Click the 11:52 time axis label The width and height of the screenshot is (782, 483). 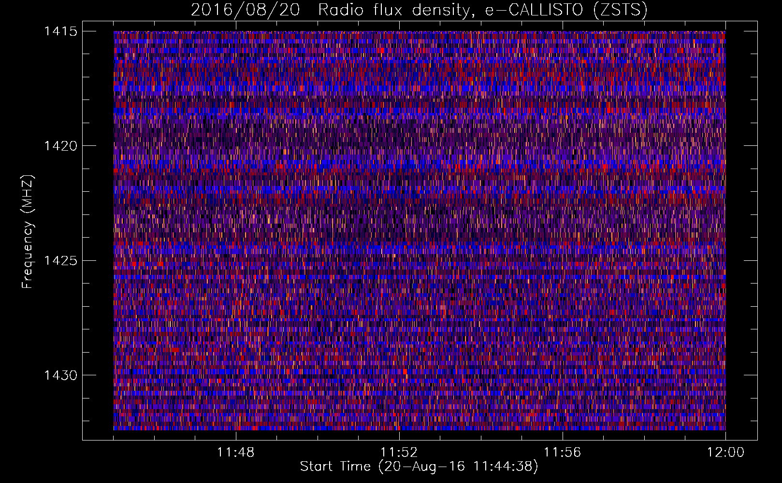[x=399, y=453]
